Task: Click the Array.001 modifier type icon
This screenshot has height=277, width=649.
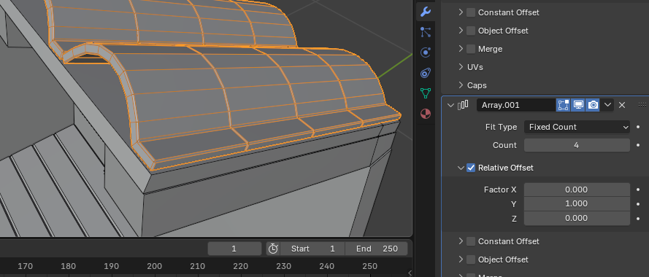Action: point(463,105)
